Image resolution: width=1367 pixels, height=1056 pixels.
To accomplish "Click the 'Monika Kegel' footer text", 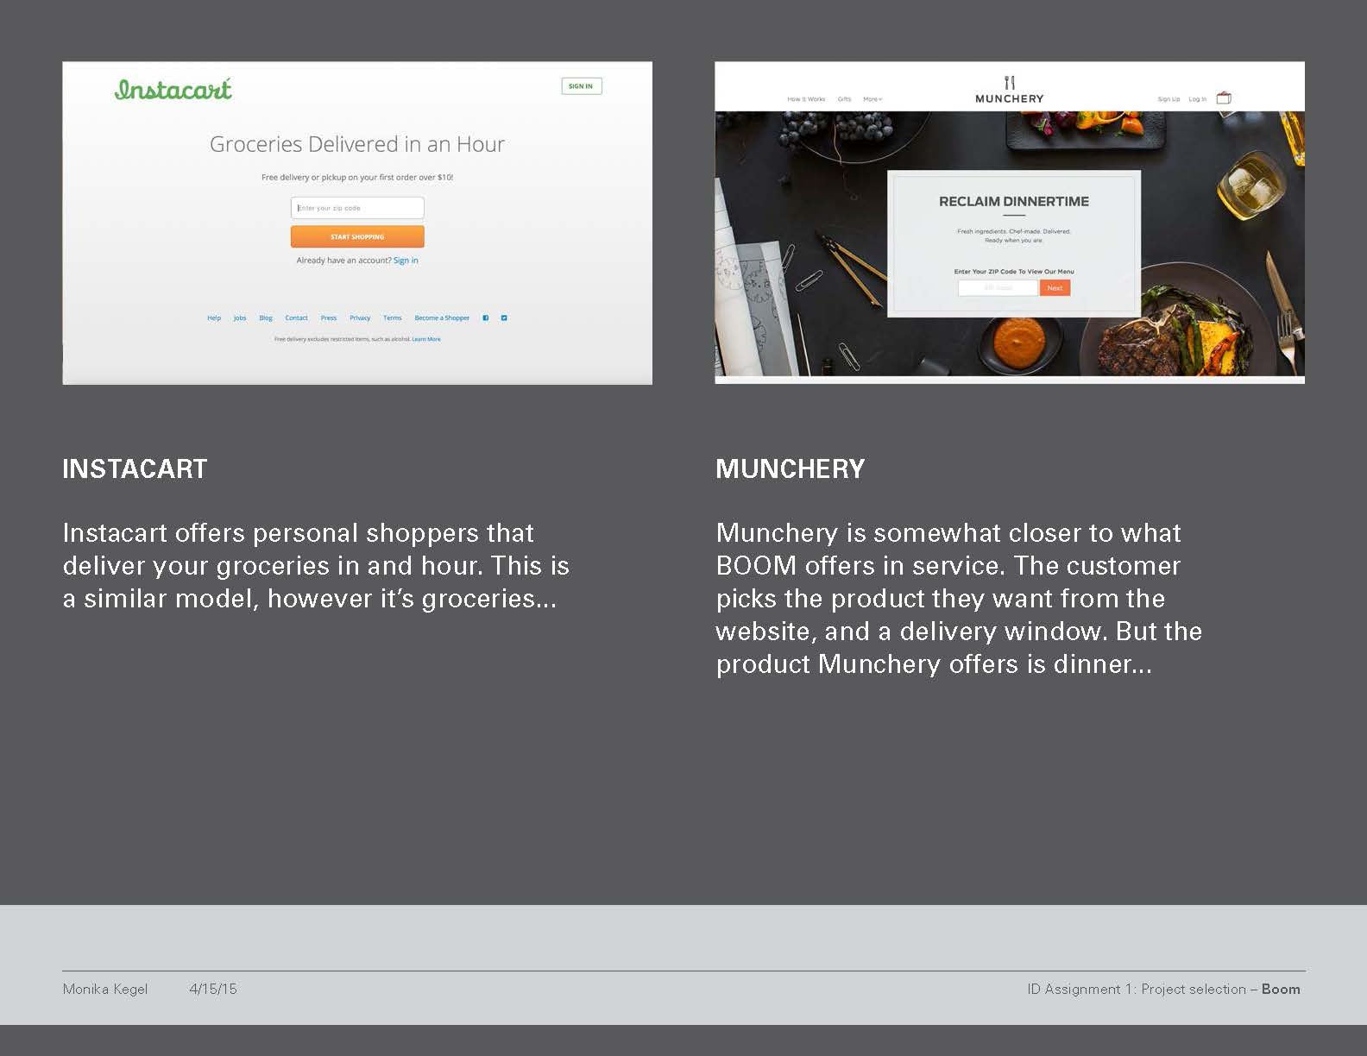I will [105, 989].
